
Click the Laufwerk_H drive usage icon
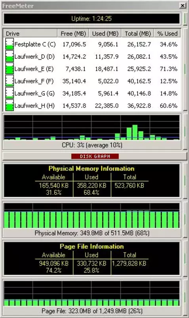point(10,105)
